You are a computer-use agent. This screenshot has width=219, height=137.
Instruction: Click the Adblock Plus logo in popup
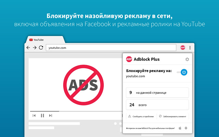[129, 59]
